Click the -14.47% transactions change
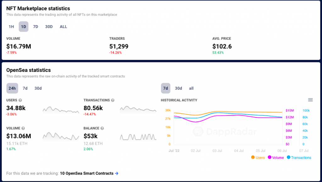322x182 pixels. click(x=90, y=114)
